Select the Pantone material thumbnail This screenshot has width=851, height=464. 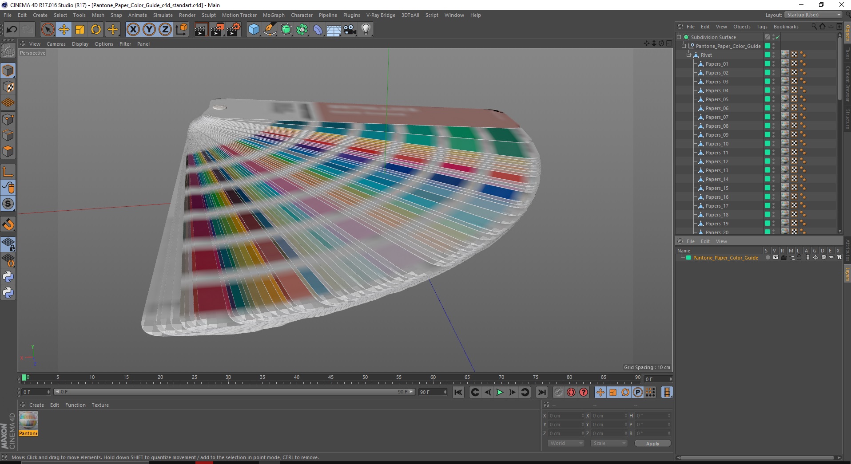click(28, 420)
